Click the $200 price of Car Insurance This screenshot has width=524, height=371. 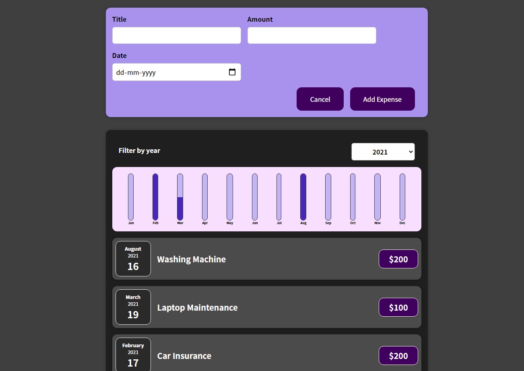point(398,356)
